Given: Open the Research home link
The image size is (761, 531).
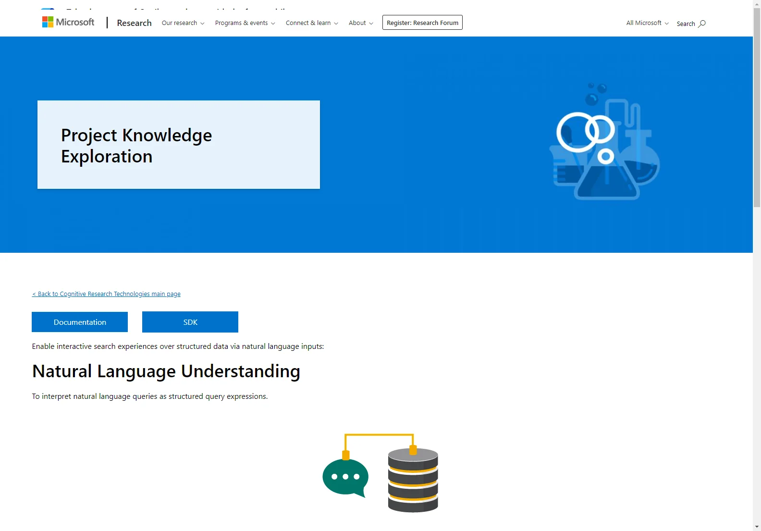Looking at the screenshot, I should click(x=134, y=23).
